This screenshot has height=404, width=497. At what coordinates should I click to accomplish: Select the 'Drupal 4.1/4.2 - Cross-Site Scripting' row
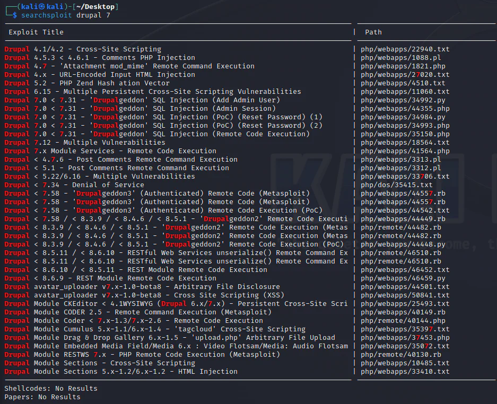pyautogui.click(x=83, y=49)
